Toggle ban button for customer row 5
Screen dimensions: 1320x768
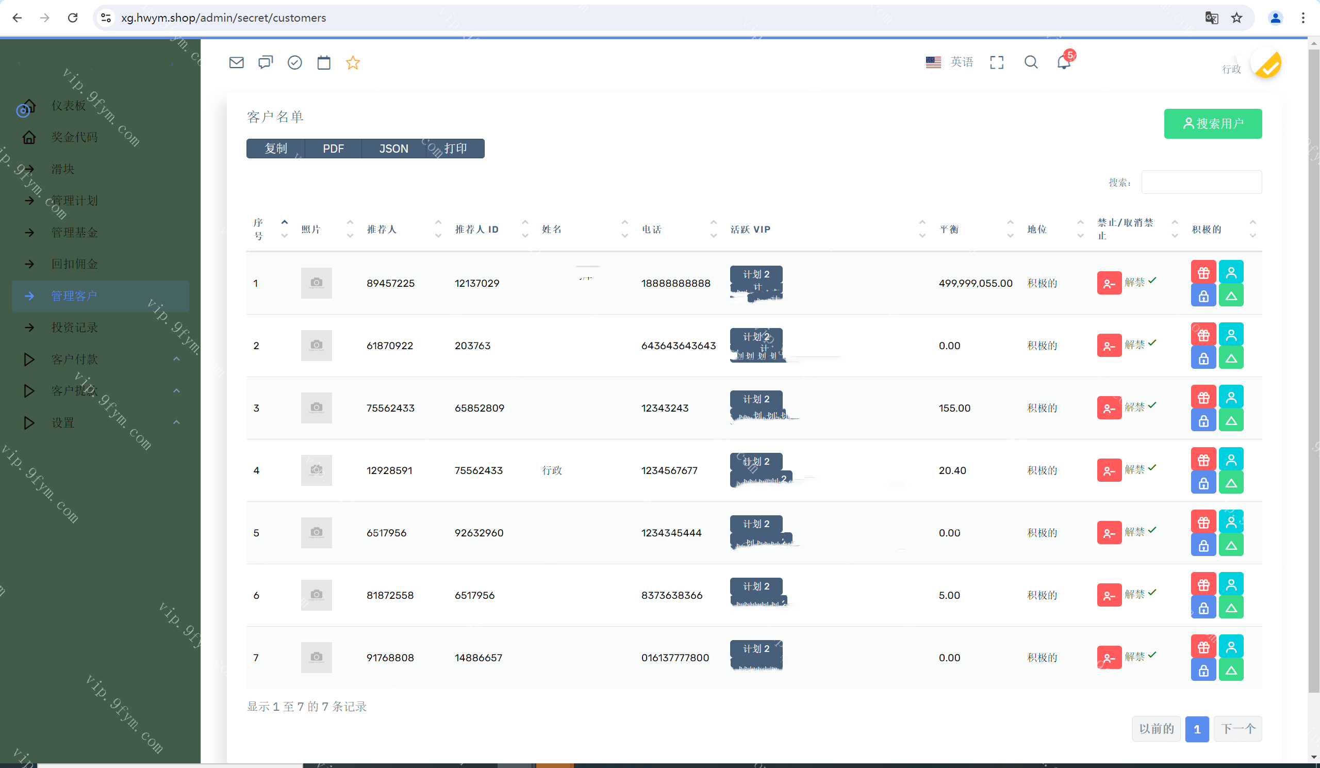tap(1109, 533)
